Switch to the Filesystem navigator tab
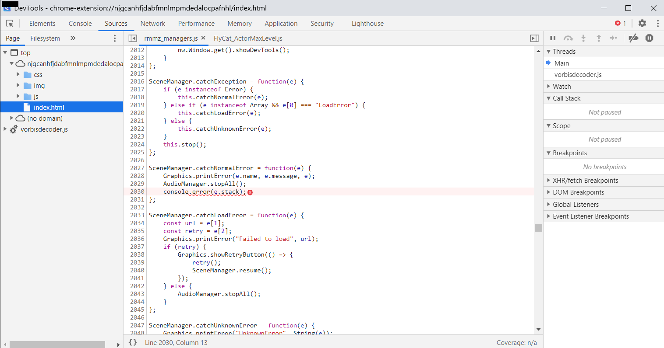664x348 pixels. tap(45, 38)
